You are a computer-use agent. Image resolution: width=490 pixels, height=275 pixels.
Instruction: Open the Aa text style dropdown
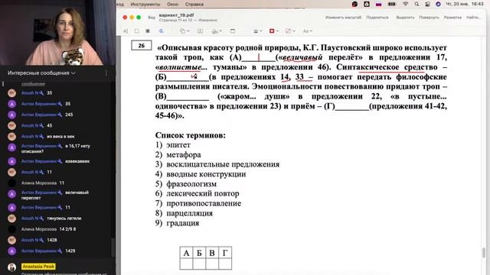308,31
